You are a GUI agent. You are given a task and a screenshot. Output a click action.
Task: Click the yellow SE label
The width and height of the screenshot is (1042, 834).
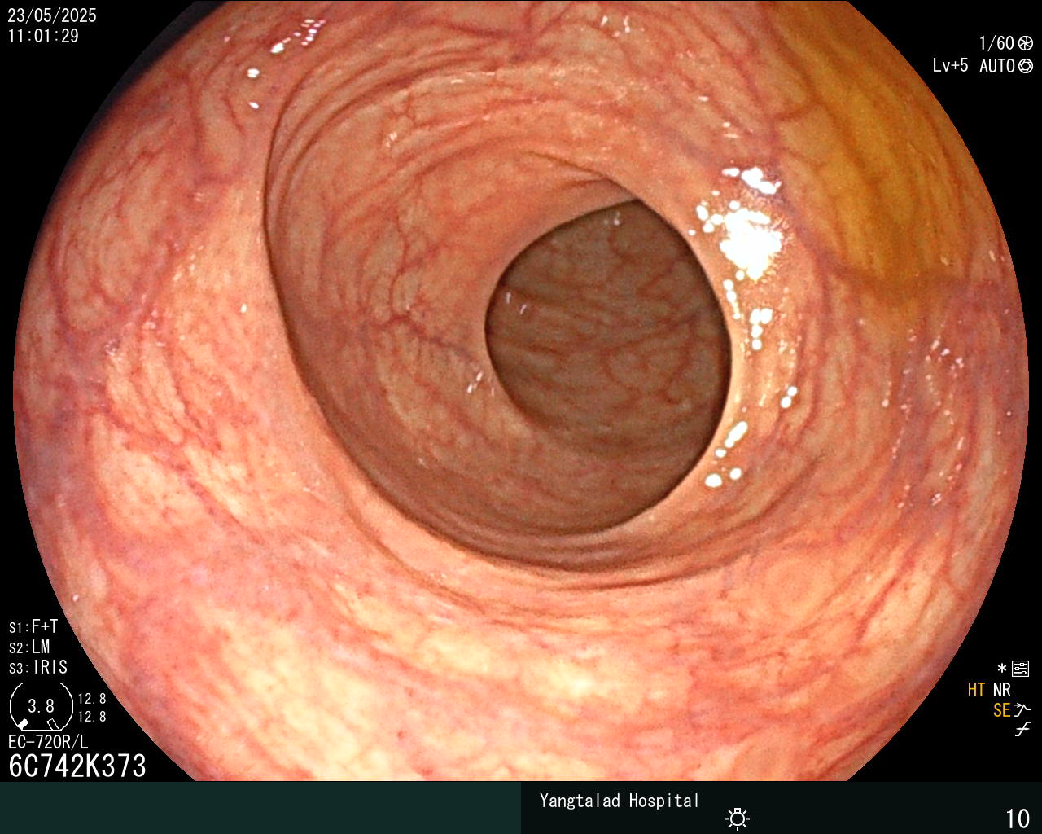pyautogui.click(x=1001, y=710)
